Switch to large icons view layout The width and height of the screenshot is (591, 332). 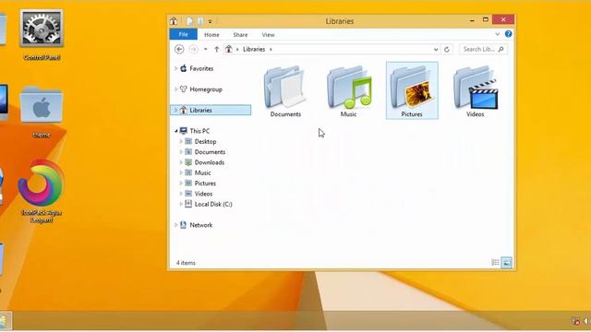[507, 262]
